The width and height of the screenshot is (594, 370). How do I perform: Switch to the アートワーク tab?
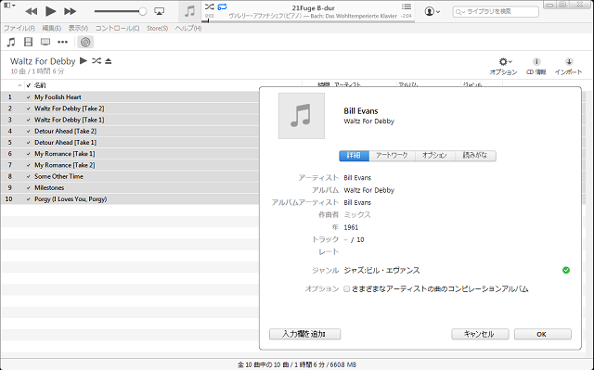click(392, 156)
